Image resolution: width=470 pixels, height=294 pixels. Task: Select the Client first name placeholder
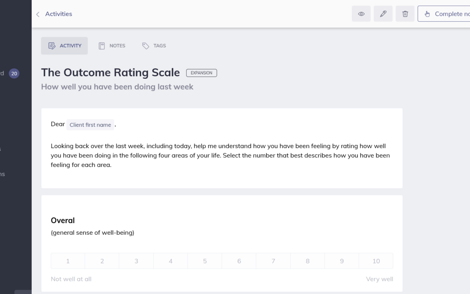[90, 125]
